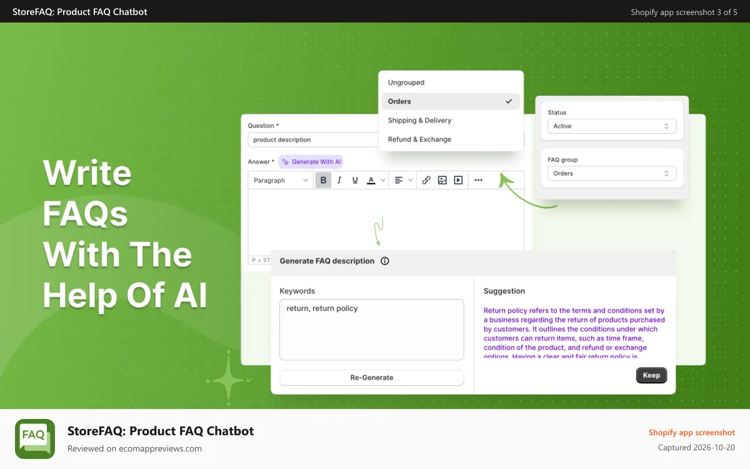Open the Paragraph style dropdown
Viewport: 750px width, 469px height.
click(x=281, y=180)
